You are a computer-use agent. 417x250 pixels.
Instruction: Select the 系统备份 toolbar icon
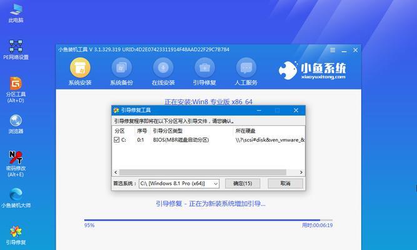click(x=121, y=72)
